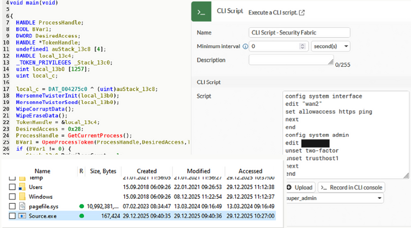The image size is (411, 228).
Task: Click the Windows folder icon
Action: point(22,197)
